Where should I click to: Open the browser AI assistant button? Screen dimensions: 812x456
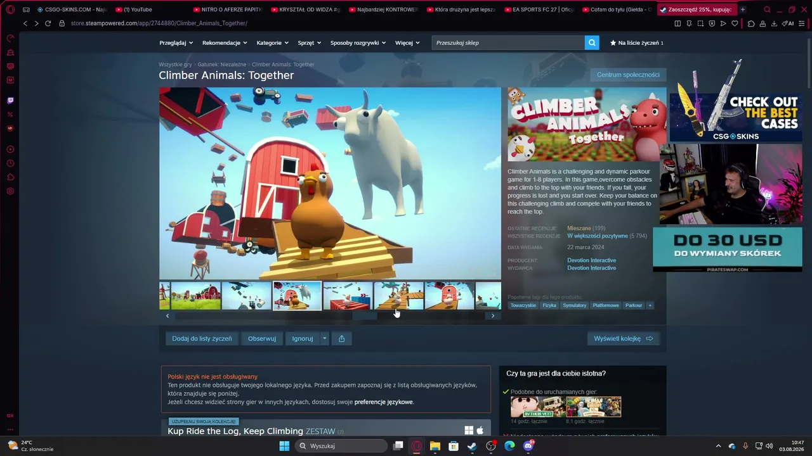point(788,23)
